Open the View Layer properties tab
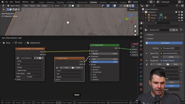This screenshot has height=104, width=185. point(141,41)
